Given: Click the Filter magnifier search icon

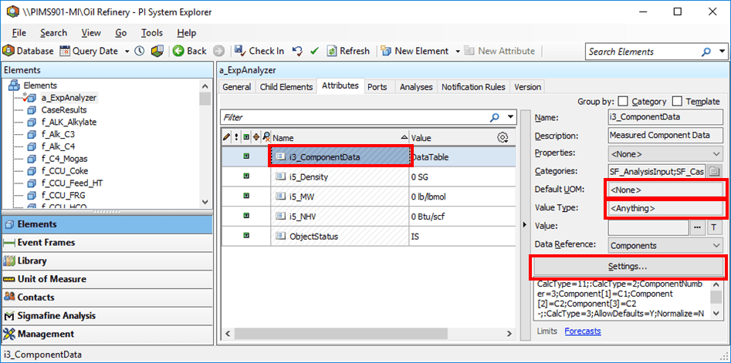Looking at the screenshot, I should click(x=495, y=117).
